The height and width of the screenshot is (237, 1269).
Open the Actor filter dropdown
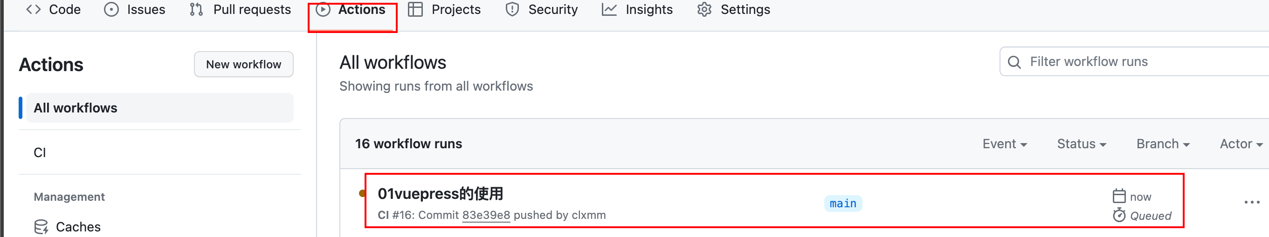(x=1241, y=144)
